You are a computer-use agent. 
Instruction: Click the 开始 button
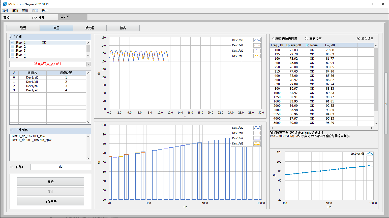pos(50,182)
